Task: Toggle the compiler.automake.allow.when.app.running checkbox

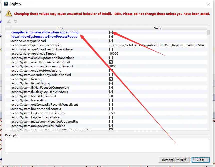Action: tap(111, 32)
